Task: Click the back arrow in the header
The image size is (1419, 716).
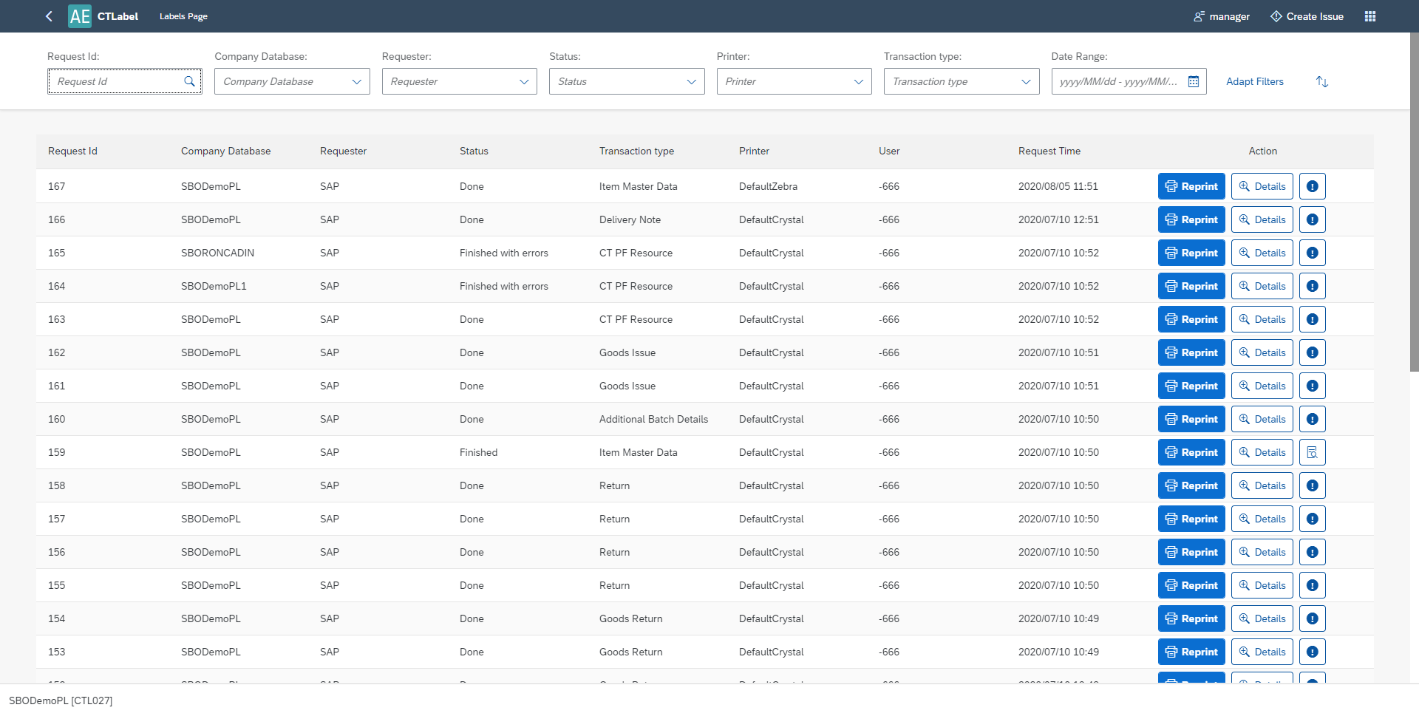Action: point(49,16)
